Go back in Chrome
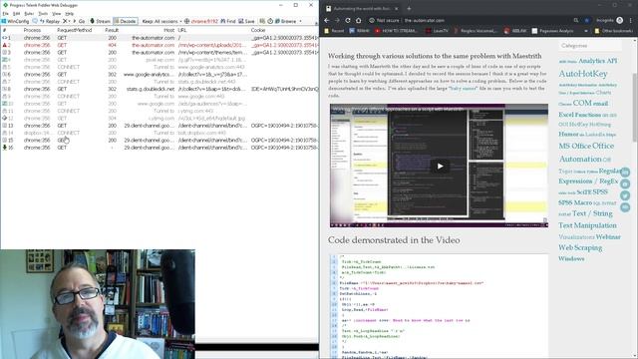Screen dimensions: 638x359 (327, 20)
